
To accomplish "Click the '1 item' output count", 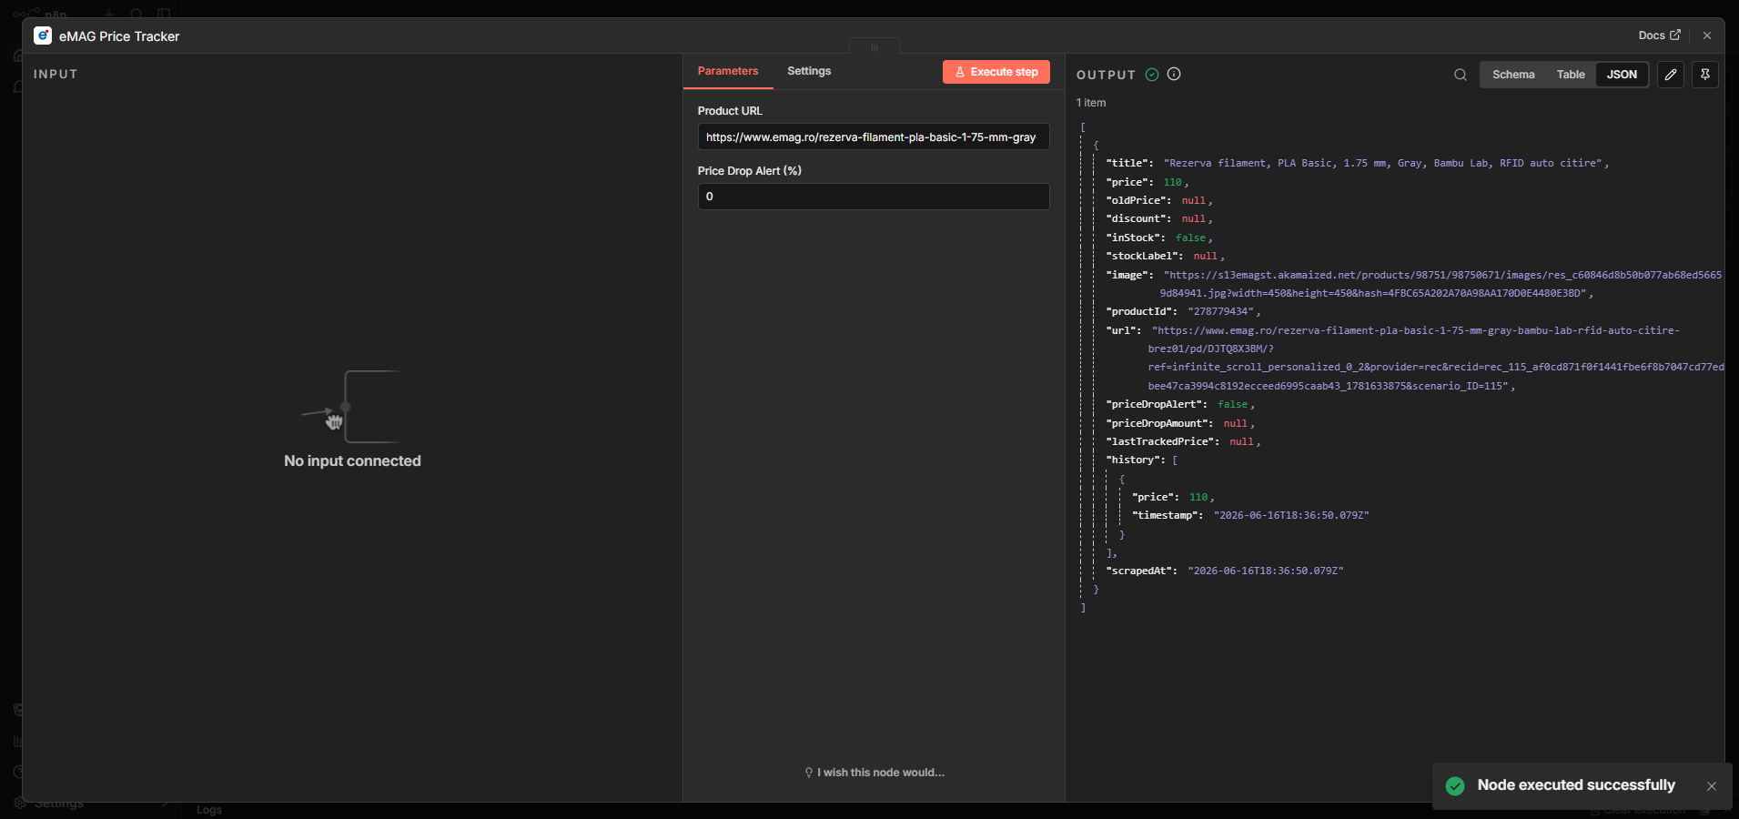I will pos(1091,103).
